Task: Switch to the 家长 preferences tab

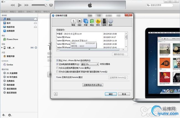Action: tap(98, 22)
